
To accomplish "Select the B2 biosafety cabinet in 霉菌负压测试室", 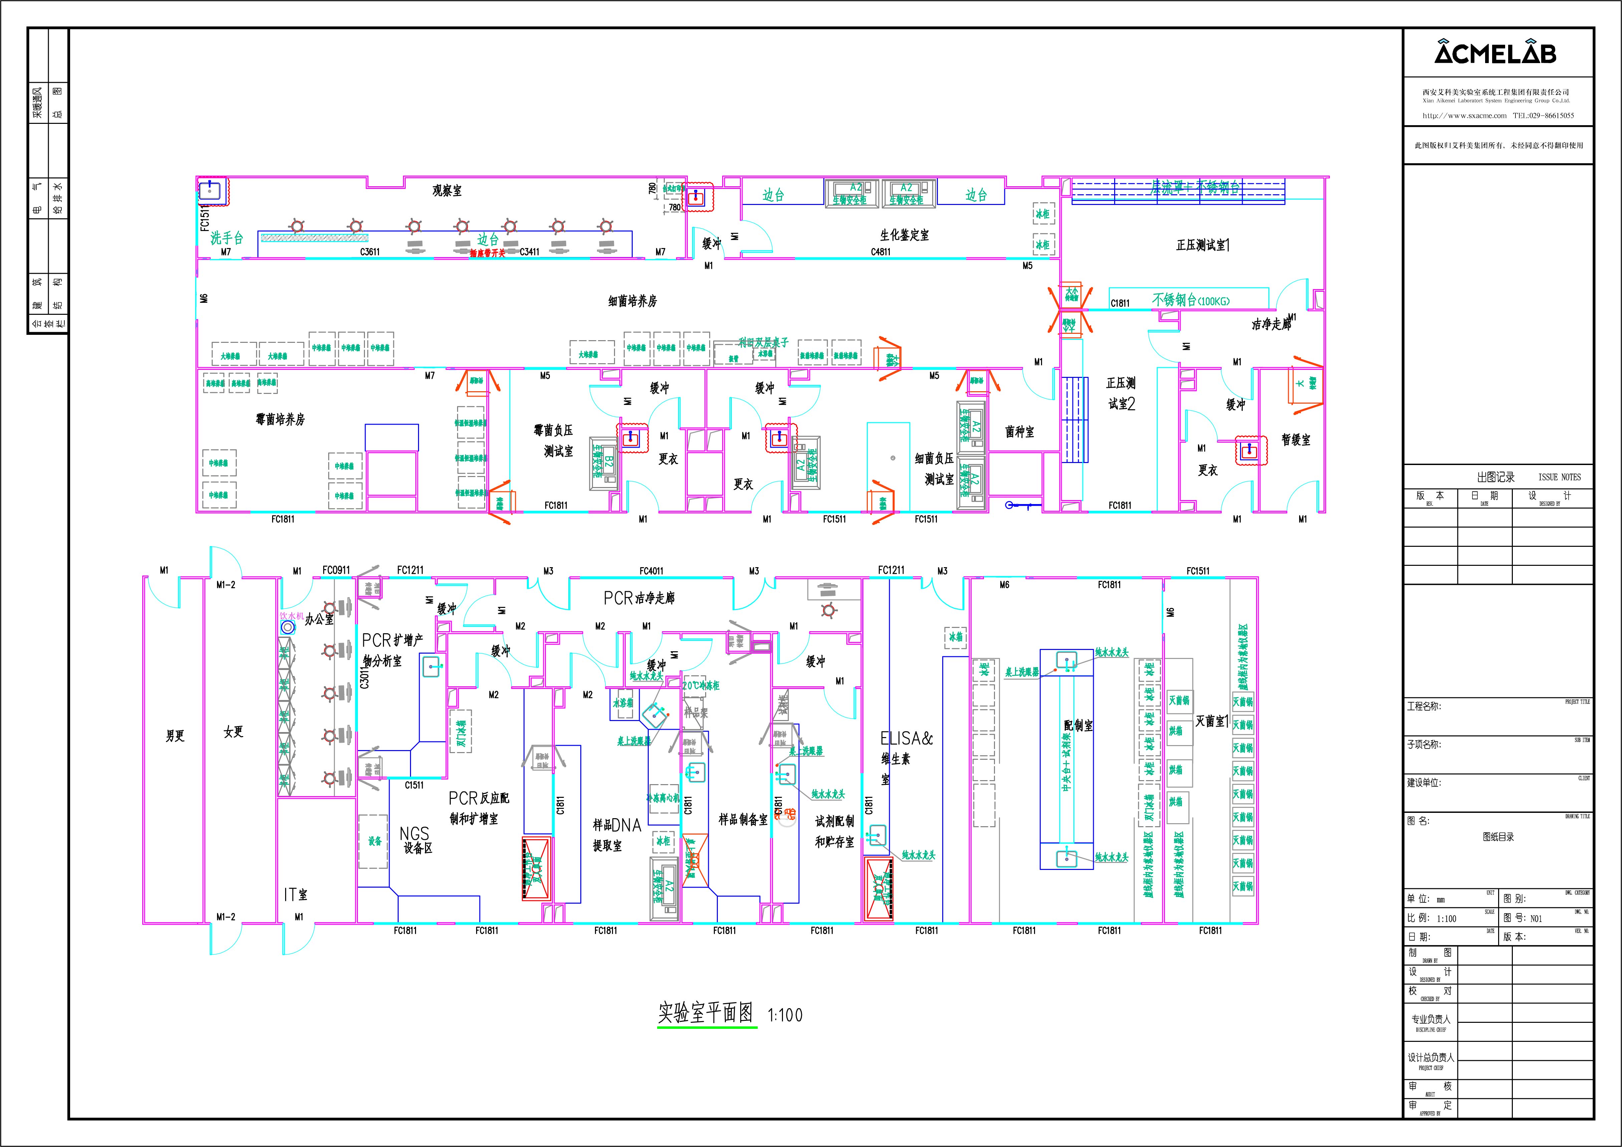I will (604, 463).
